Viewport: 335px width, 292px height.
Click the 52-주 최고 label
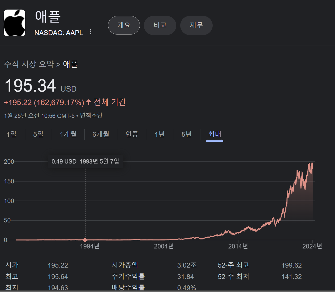pos(234,265)
